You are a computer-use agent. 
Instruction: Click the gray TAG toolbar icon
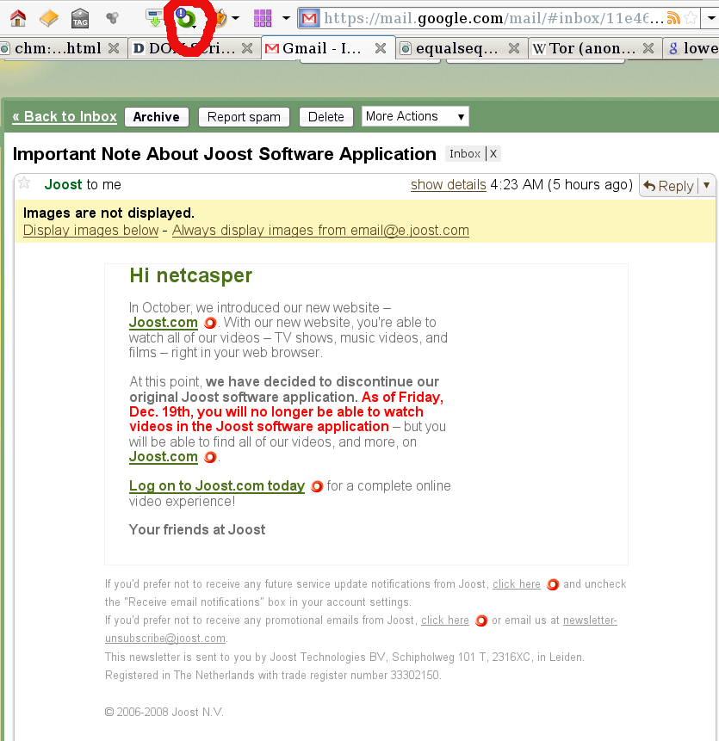[80, 18]
